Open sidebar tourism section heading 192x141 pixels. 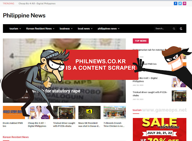point(137,110)
